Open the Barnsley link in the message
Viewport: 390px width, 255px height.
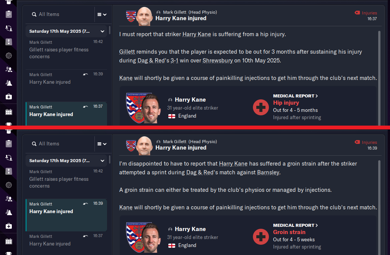pos(268,172)
